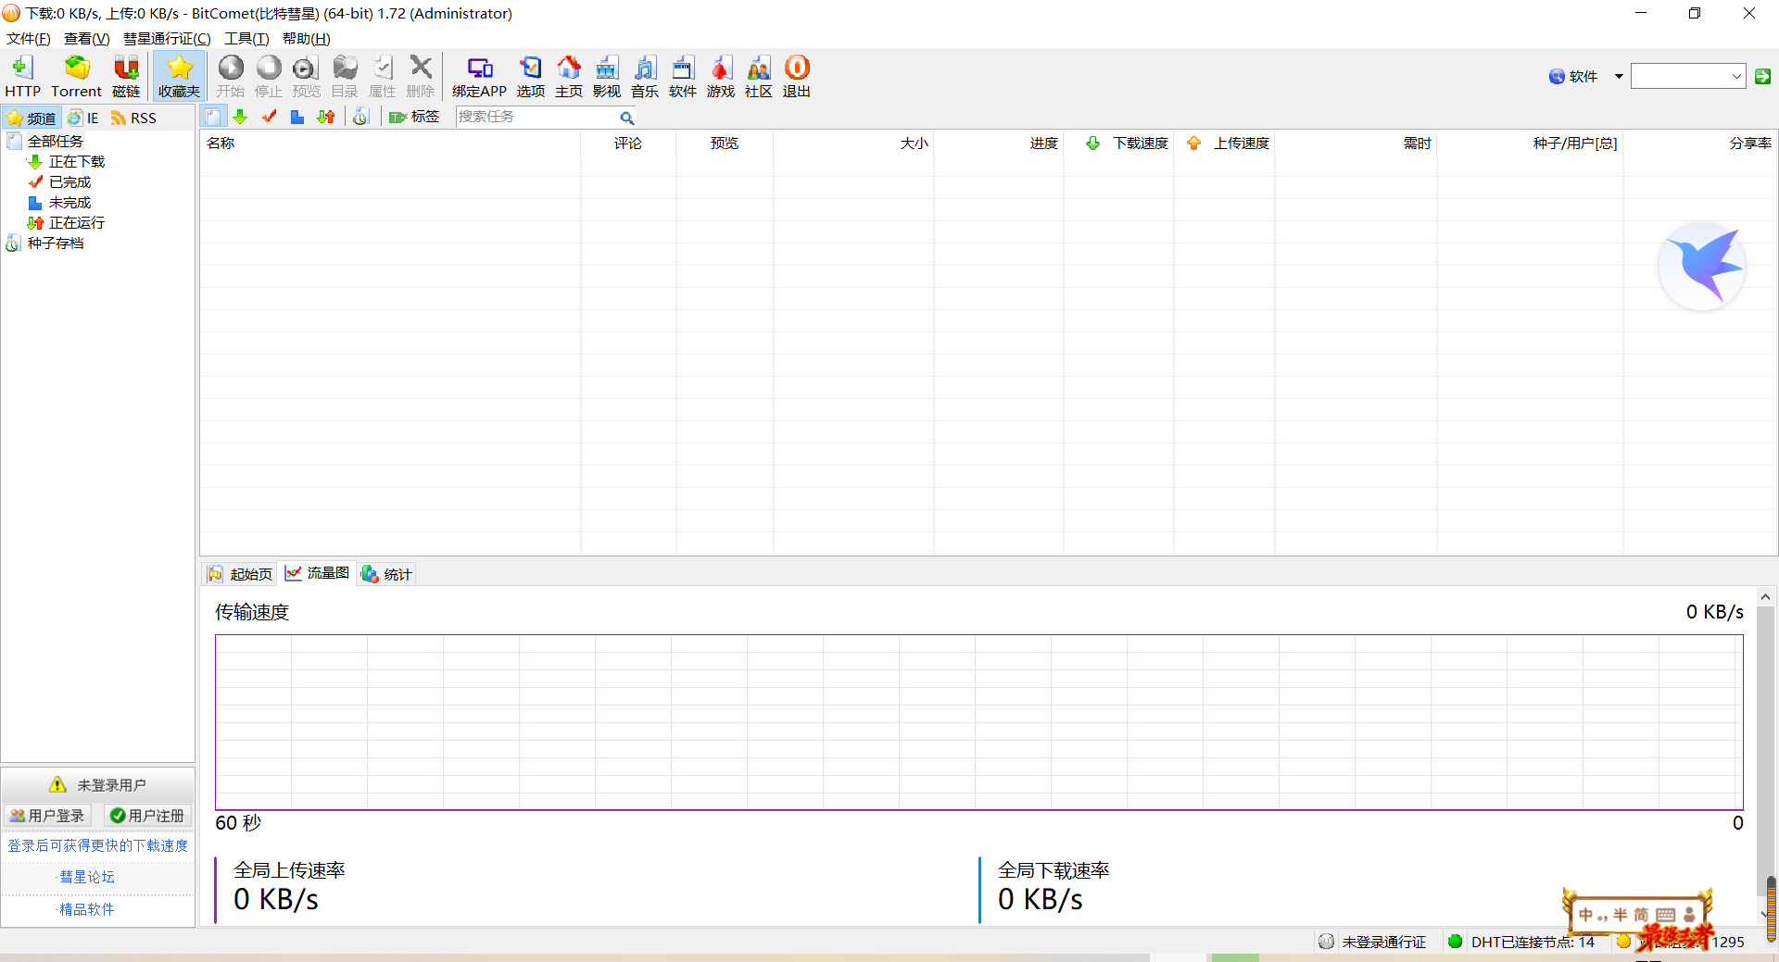Select 种子存档 in the tree
This screenshot has width=1779, height=962.
coord(55,243)
